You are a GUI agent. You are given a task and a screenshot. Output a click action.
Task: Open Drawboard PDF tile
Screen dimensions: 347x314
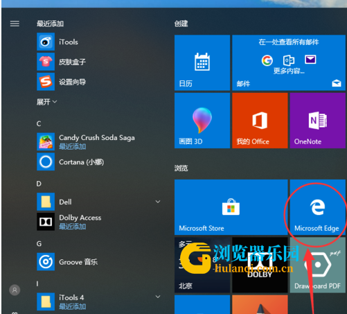(318, 265)
